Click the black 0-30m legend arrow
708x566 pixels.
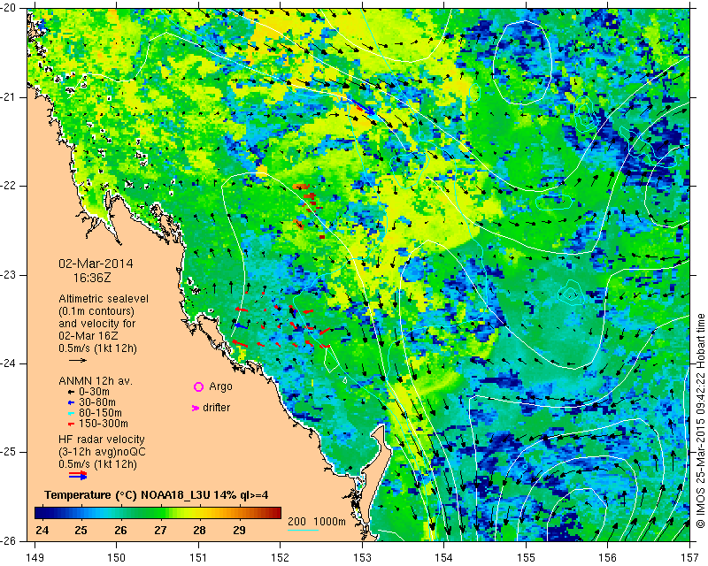tap(71, 393)
